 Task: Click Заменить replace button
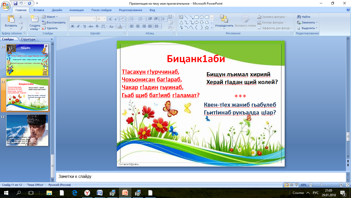(307, 22)
